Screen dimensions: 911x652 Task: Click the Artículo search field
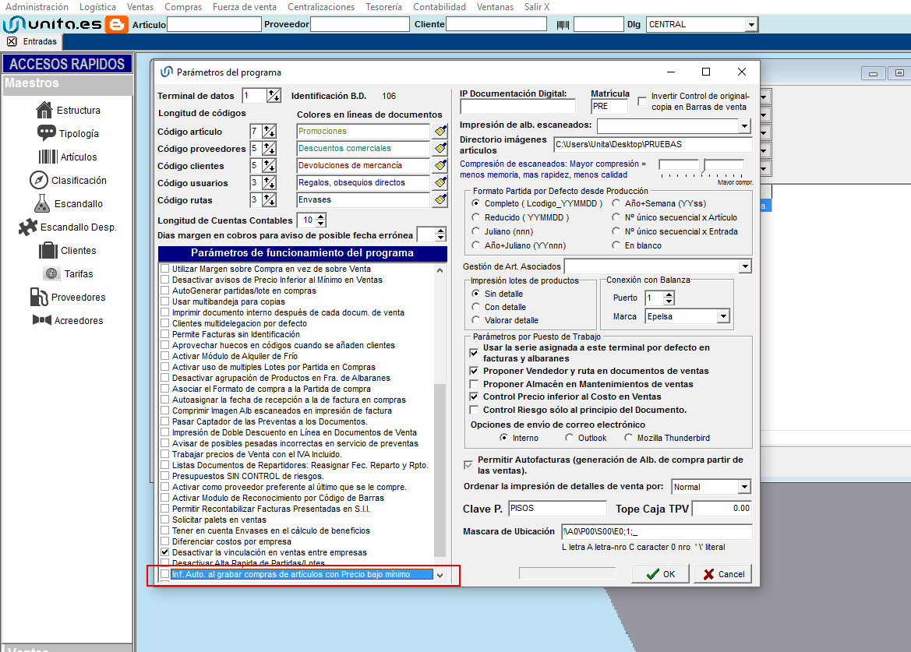tap(214, 24)
